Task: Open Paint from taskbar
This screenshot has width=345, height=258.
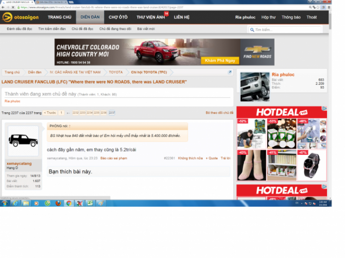Action: coord(101,203)
